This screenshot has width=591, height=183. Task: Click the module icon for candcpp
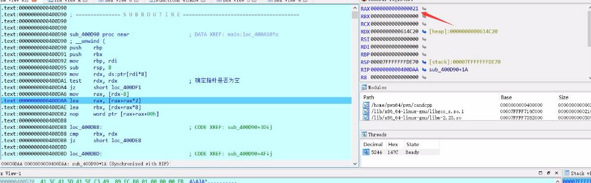coord(366,105)
